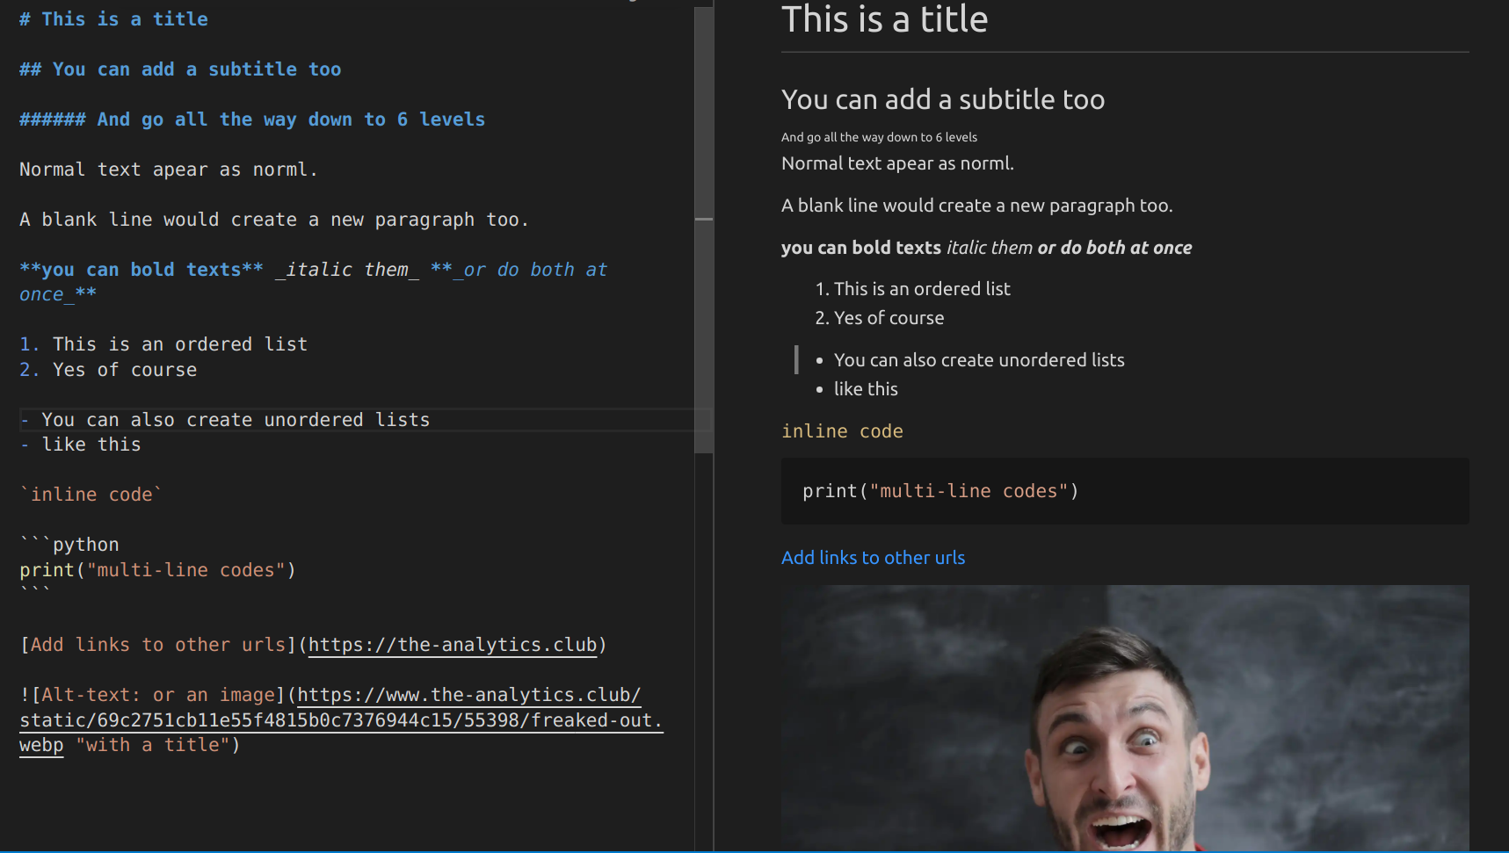The image size is (1509, 853).
Task: Click preview text 'And go all the way down to 6 levels'
Action: [879, 137]
